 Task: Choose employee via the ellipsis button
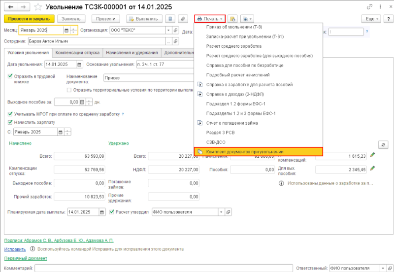168,41
